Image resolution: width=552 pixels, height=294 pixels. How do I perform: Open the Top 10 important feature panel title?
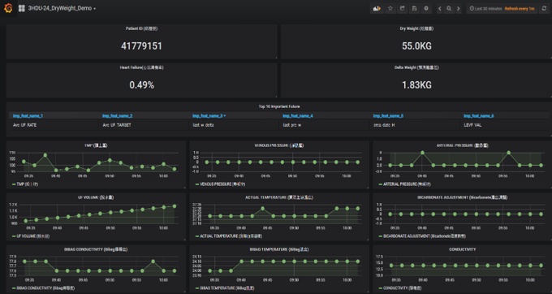pyautogui.click(x=279, y=106)
